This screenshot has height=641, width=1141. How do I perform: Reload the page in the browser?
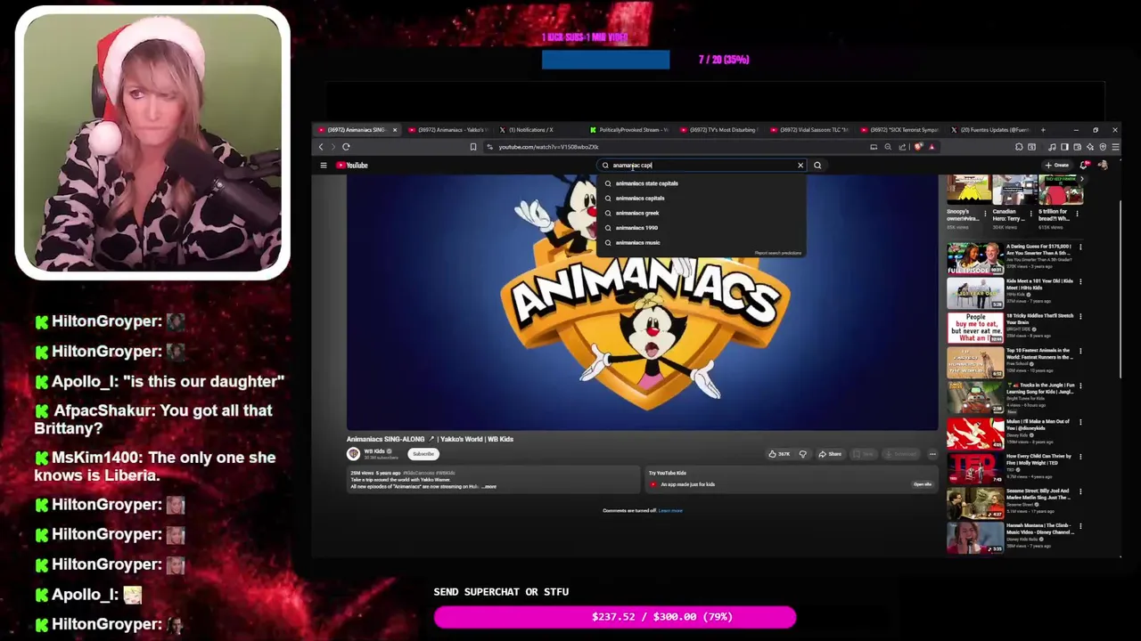[x=346, y=147]
